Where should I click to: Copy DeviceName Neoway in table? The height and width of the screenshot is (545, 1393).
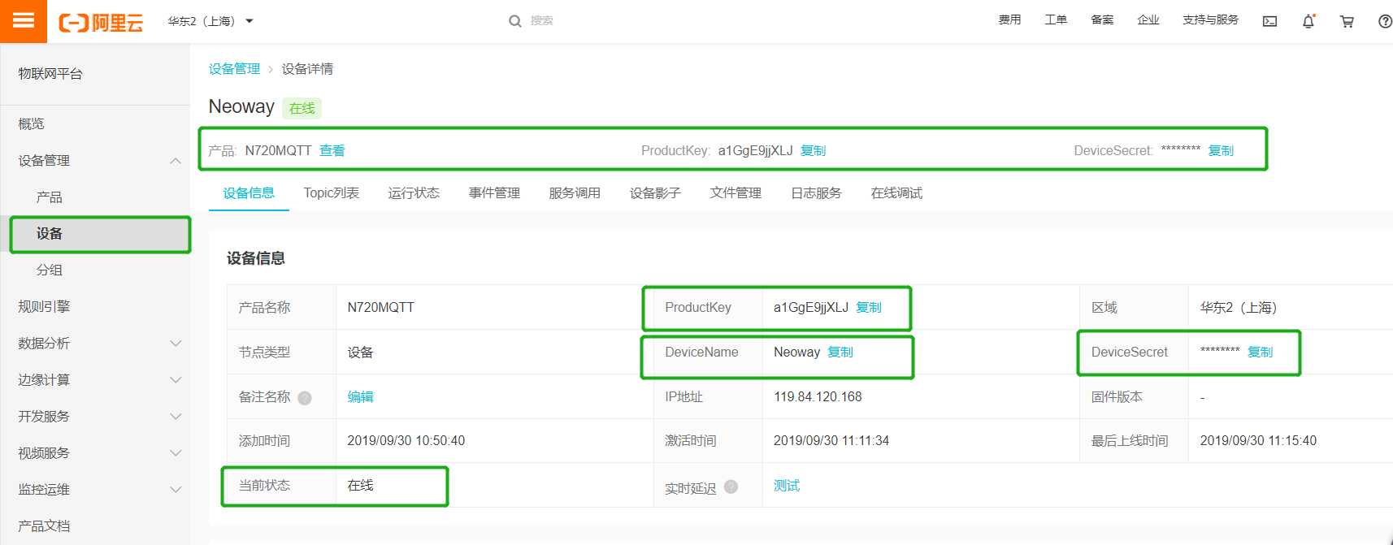pos(840,352)
